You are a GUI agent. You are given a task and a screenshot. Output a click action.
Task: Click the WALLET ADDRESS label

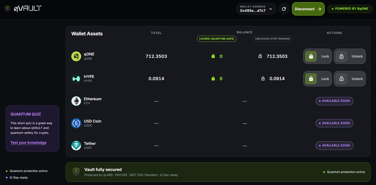point(253,7)
